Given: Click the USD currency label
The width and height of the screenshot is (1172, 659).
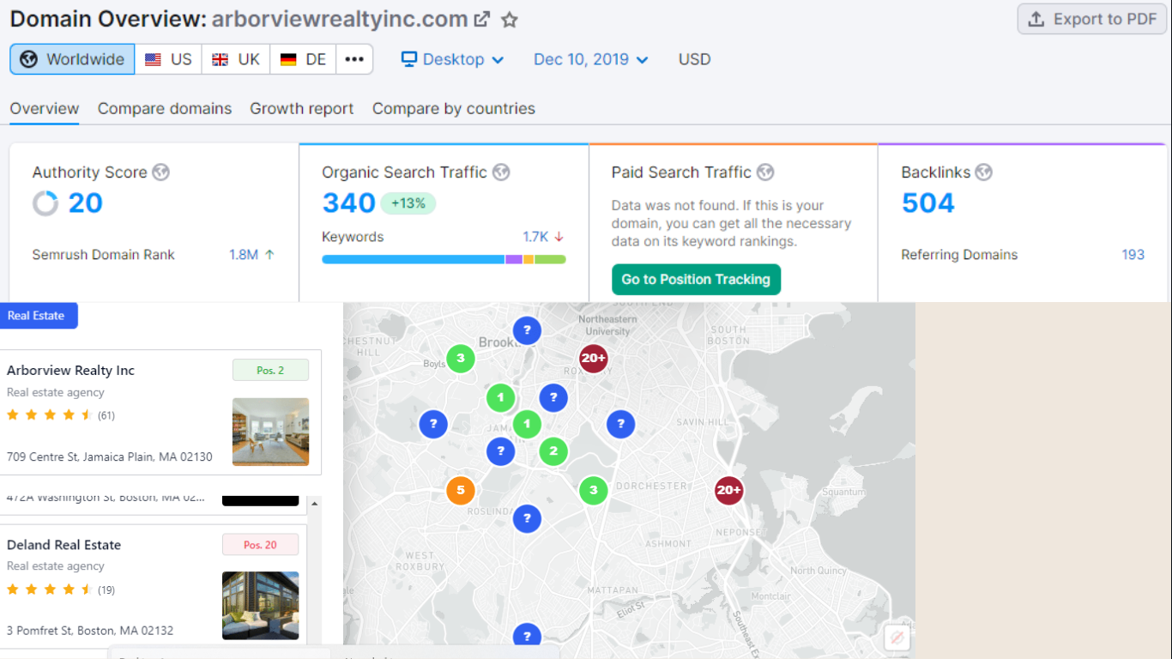Looking at the screenshot, I should [x=694, y=59].
